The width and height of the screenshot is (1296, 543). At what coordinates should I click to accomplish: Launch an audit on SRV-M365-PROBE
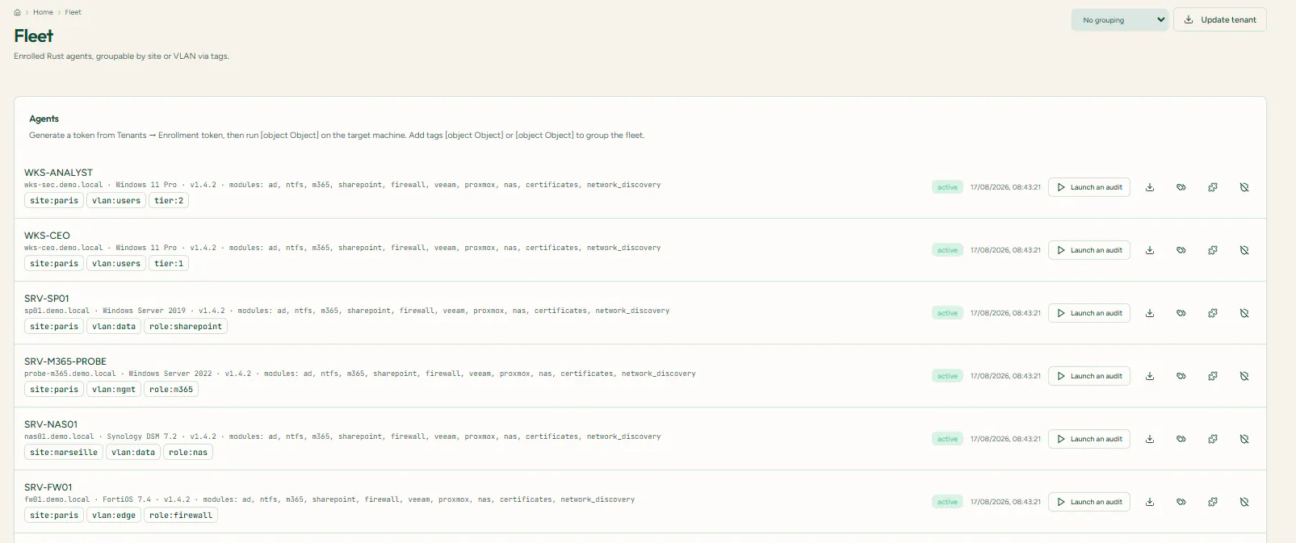1089,376
